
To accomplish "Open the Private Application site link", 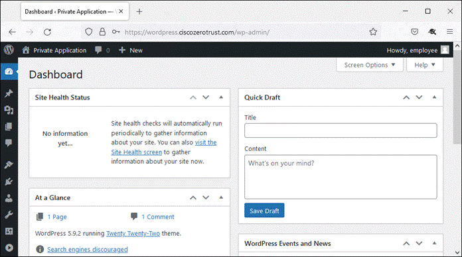I will click(60, 50).
